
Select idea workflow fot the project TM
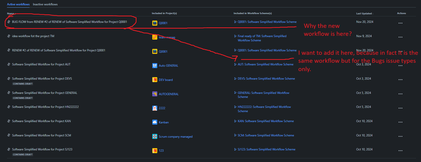33,36
